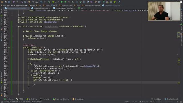Click the override gutter icon at line 164
The height and width of the screenshot is (103, 183).
point(9,47)
